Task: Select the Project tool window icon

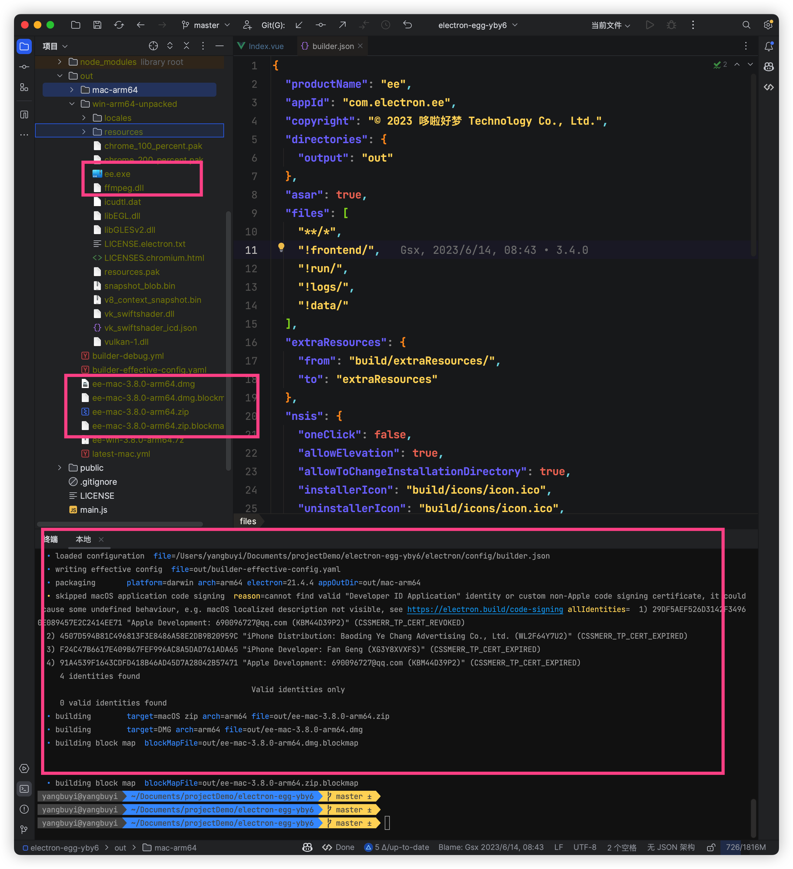Action: click(x=24, y=46)
